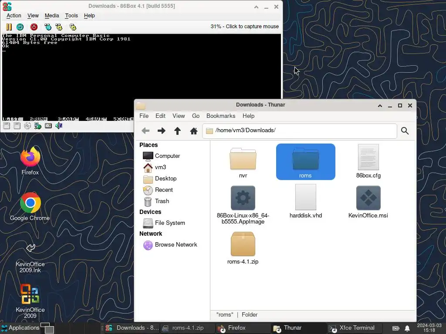The height and width of the screenshot is (334, 446).
Task: Select the 86box.cfg file
Action: pos(368,162)
